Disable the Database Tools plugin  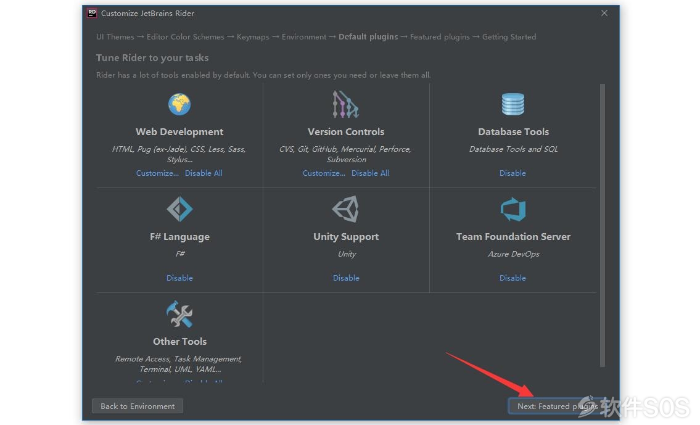click(513, 173)
